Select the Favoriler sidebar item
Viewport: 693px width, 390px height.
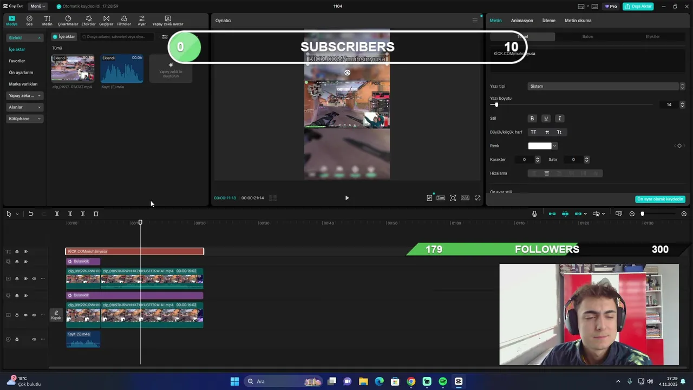tap(17, 61)
